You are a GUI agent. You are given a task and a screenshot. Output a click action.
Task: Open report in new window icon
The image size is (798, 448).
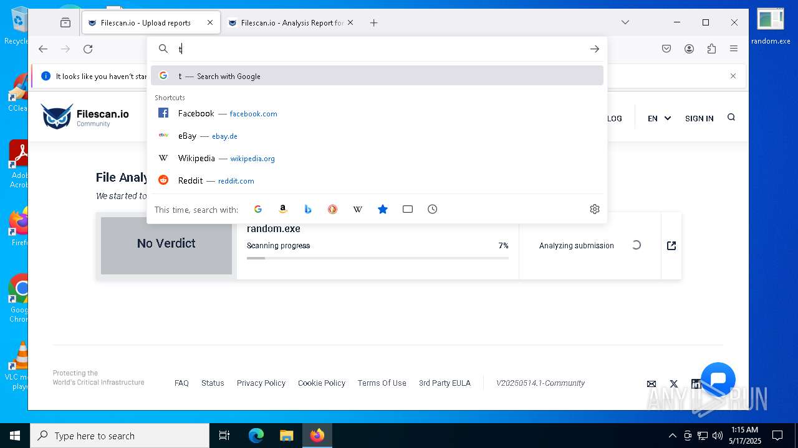[x=671, y=246]
